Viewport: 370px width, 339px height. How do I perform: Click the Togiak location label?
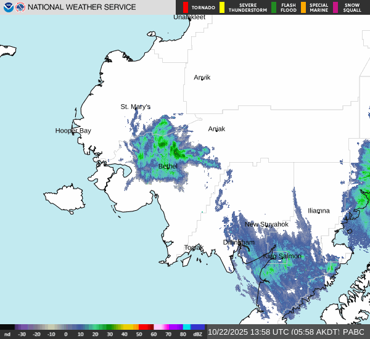[x=194, y=248]
